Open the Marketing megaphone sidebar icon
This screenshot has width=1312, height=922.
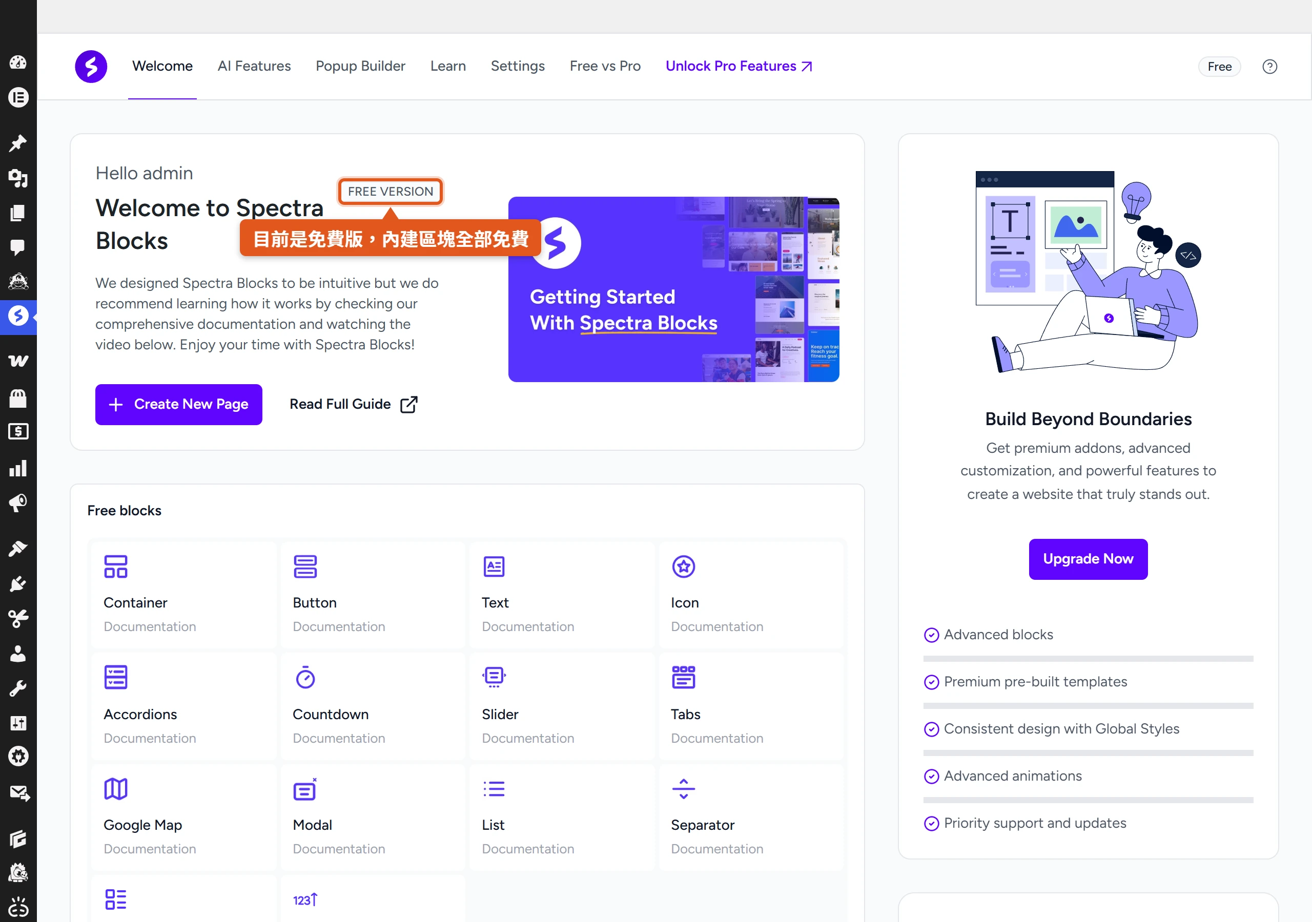(18, 502)
